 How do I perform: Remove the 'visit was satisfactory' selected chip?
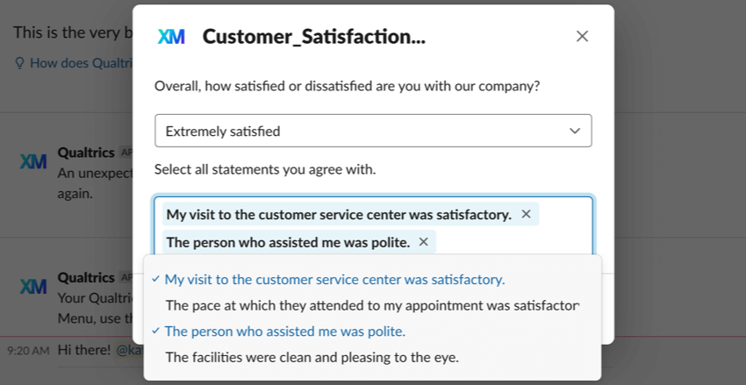[x=526, y=214]
